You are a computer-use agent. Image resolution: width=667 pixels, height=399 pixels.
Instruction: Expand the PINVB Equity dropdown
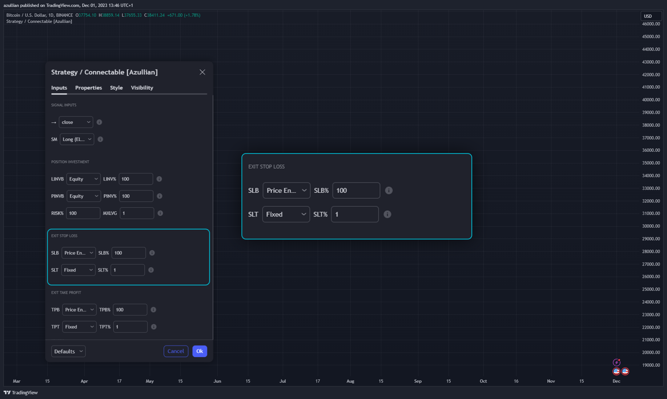pos(84,196)
